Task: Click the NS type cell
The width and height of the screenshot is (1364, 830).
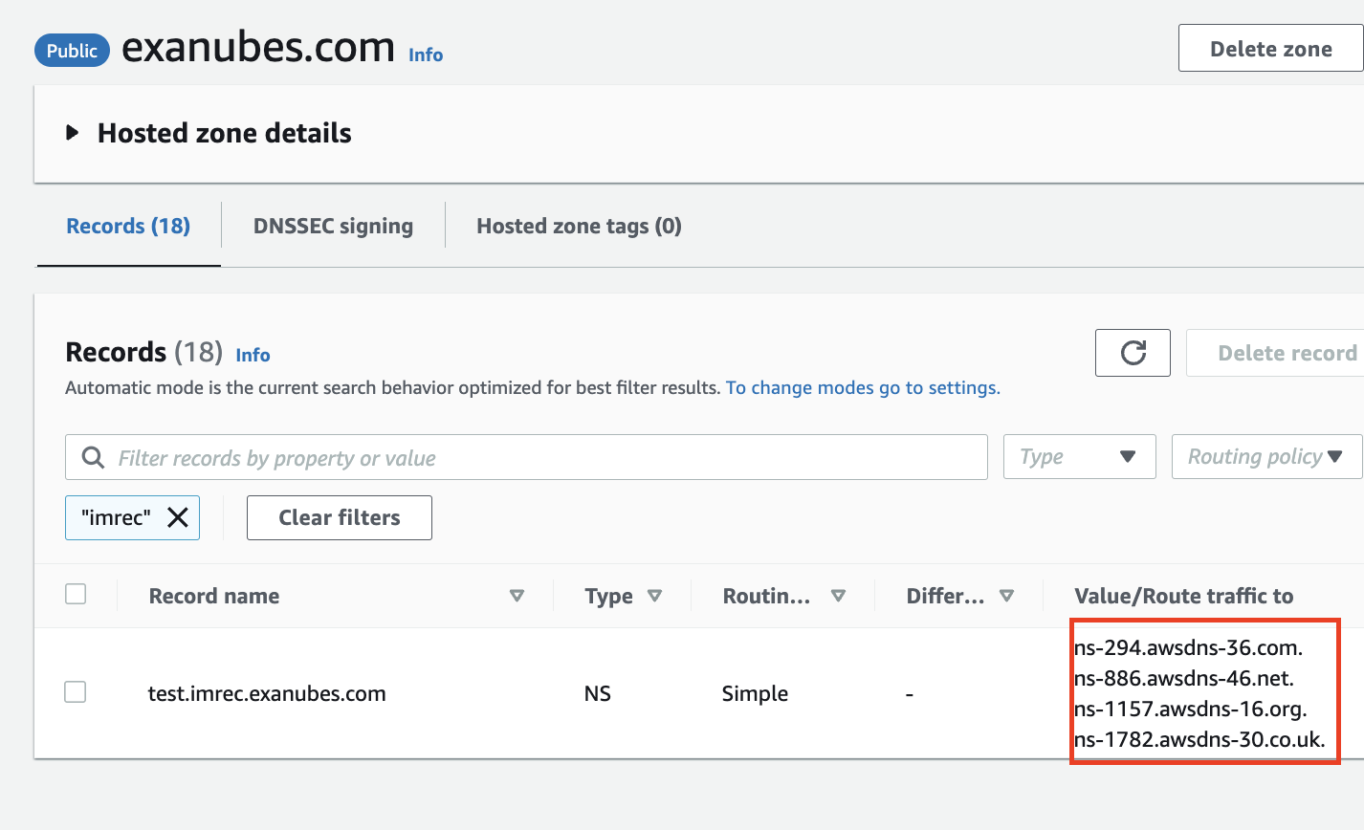Action: tap(598, 693)
